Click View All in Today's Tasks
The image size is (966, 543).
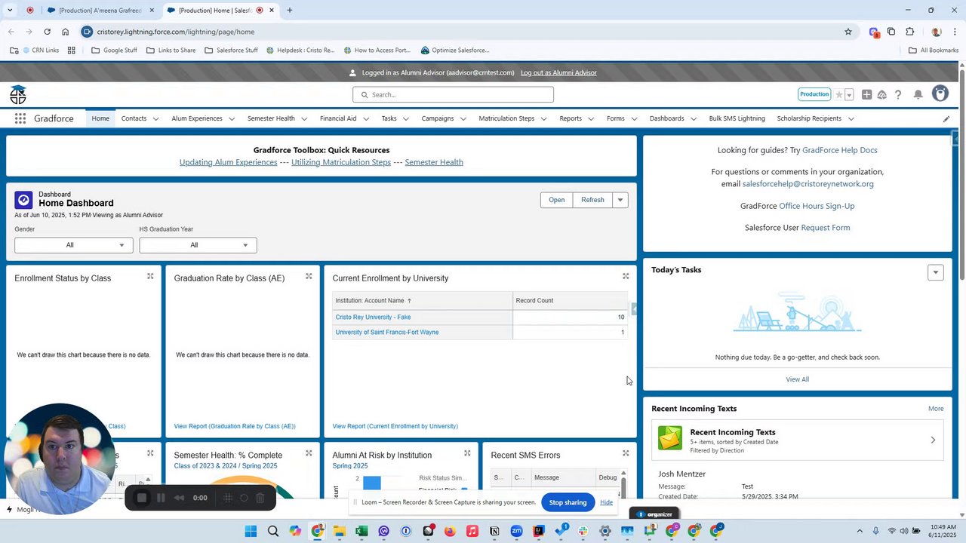click(797, 379)
